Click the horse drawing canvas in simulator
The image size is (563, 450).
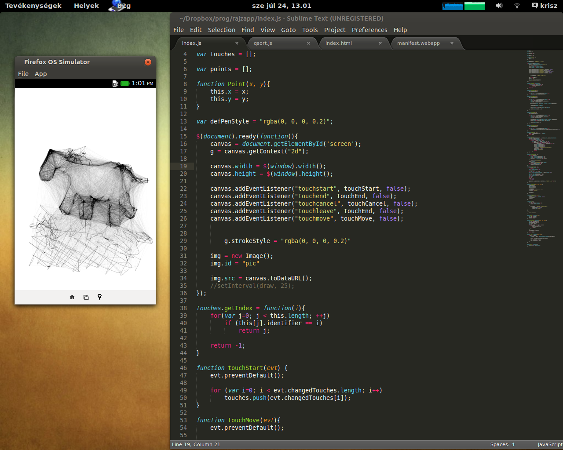pyautogui.click(x=85, y=189)
